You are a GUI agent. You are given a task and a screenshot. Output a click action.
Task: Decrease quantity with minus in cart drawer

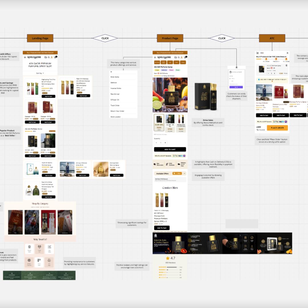pyautogui.click(x=268, y=73)
